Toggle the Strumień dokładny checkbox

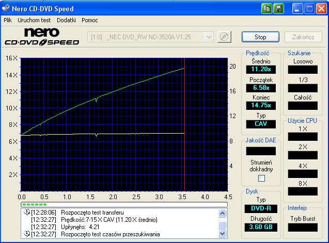click(x=261, y=178)
